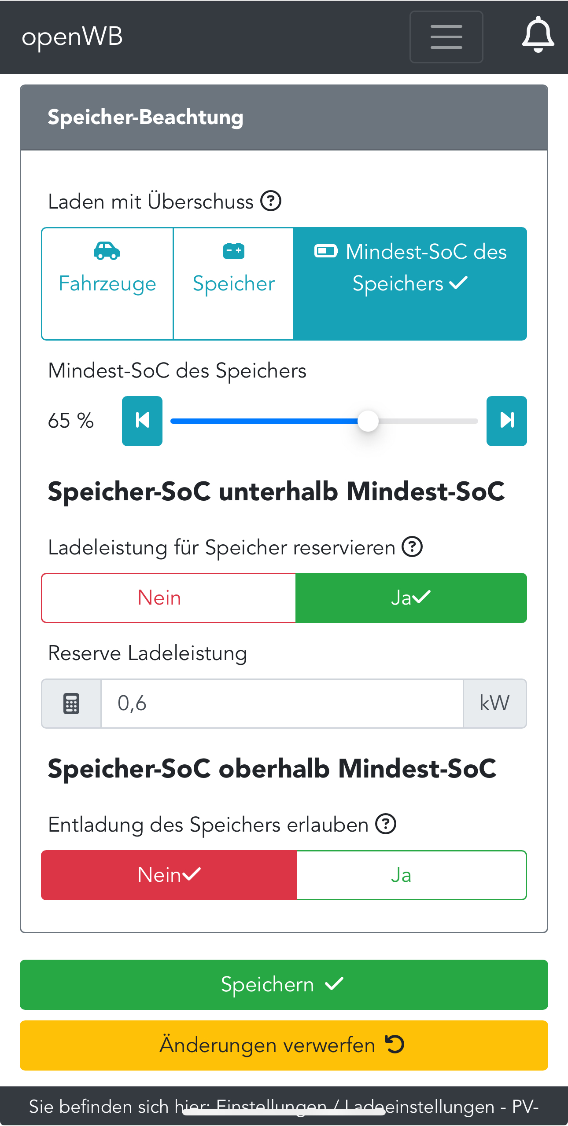Show help for Ladeleistung für Speicher reservieren
The image size is (568, 1126).
[412, 547]
